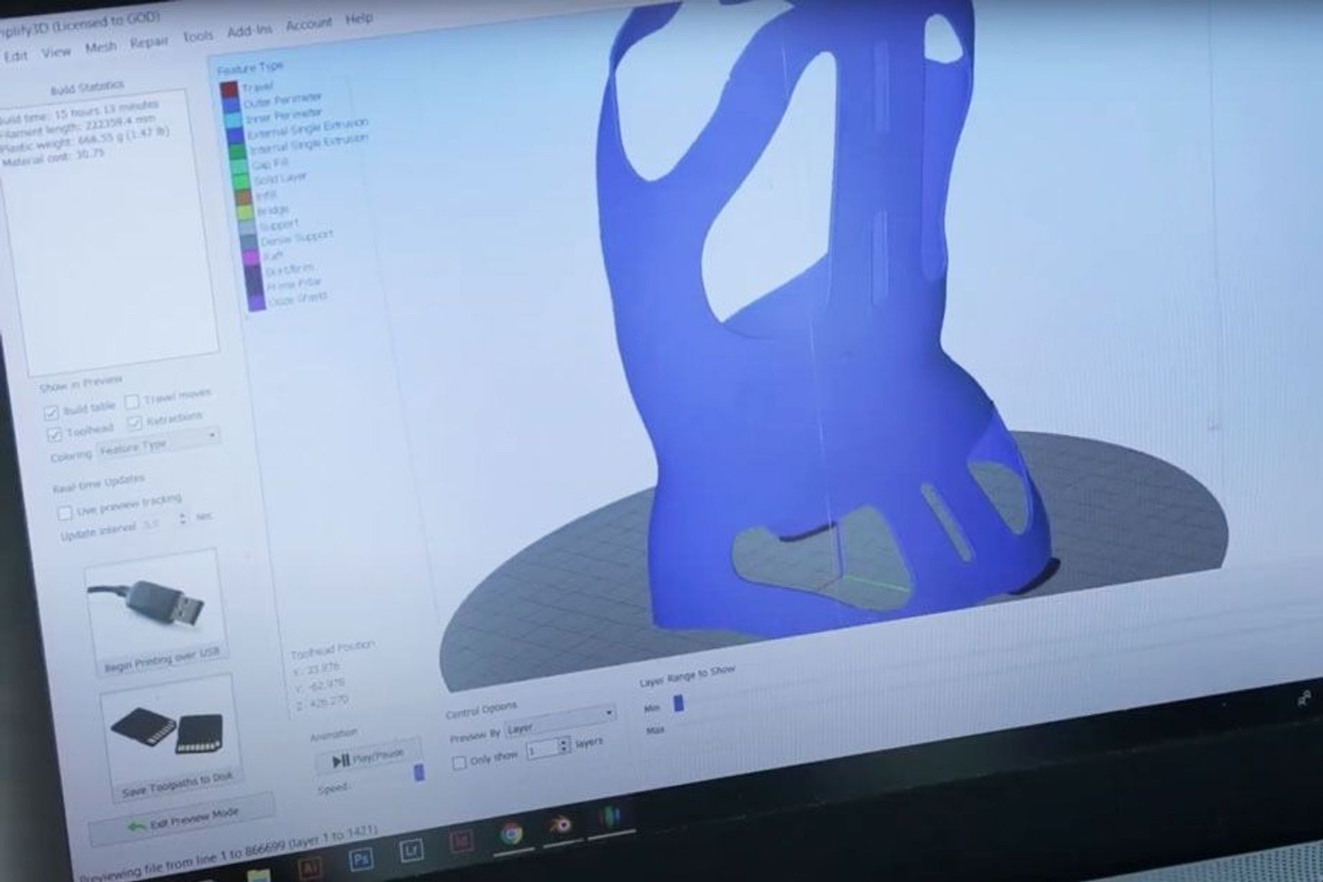Open the Help menu
Image resolution: width=1323 pixels, height=882 pixels.
click(x=359, y=19)
